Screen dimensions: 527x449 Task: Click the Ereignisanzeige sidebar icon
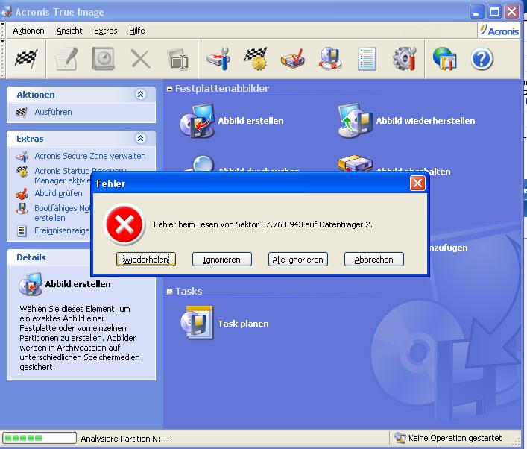point(22,230)
